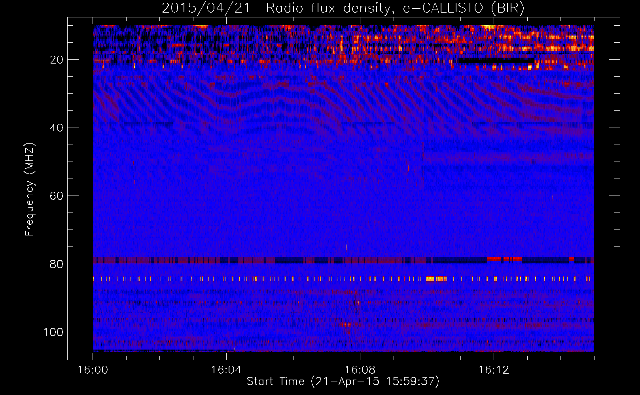Click the '20' frequency tick label

pyautogui.click(x=57, y=60)
